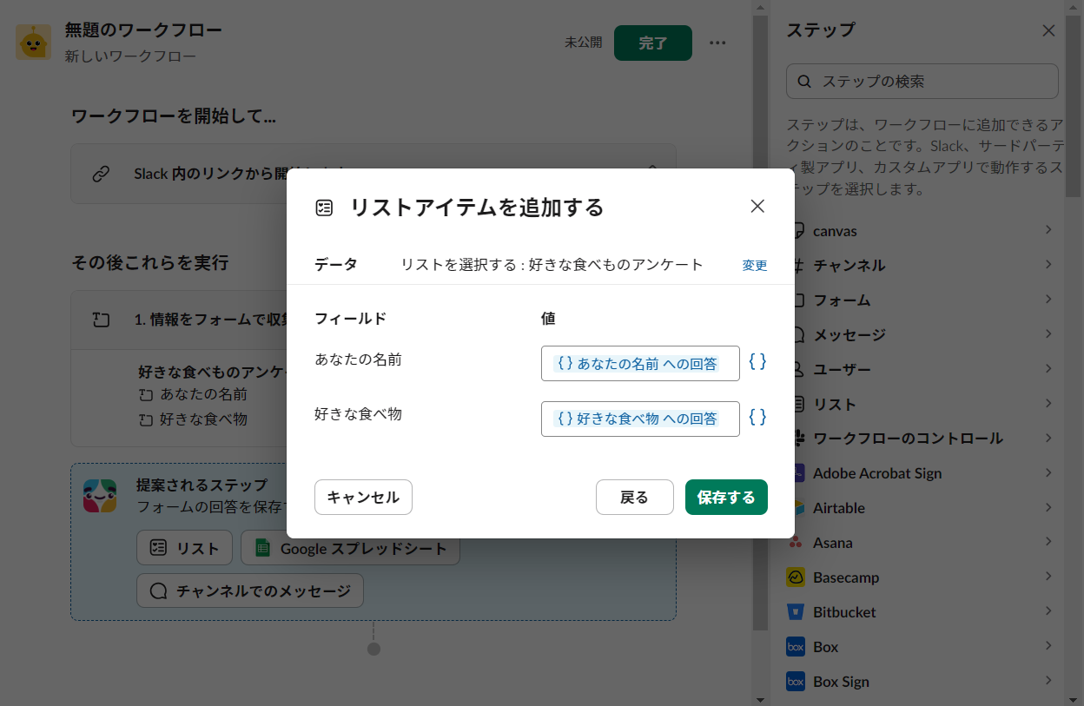1084x706 pixels.
Task: Click the 完了 button in the header
Action: click(653, 43)
